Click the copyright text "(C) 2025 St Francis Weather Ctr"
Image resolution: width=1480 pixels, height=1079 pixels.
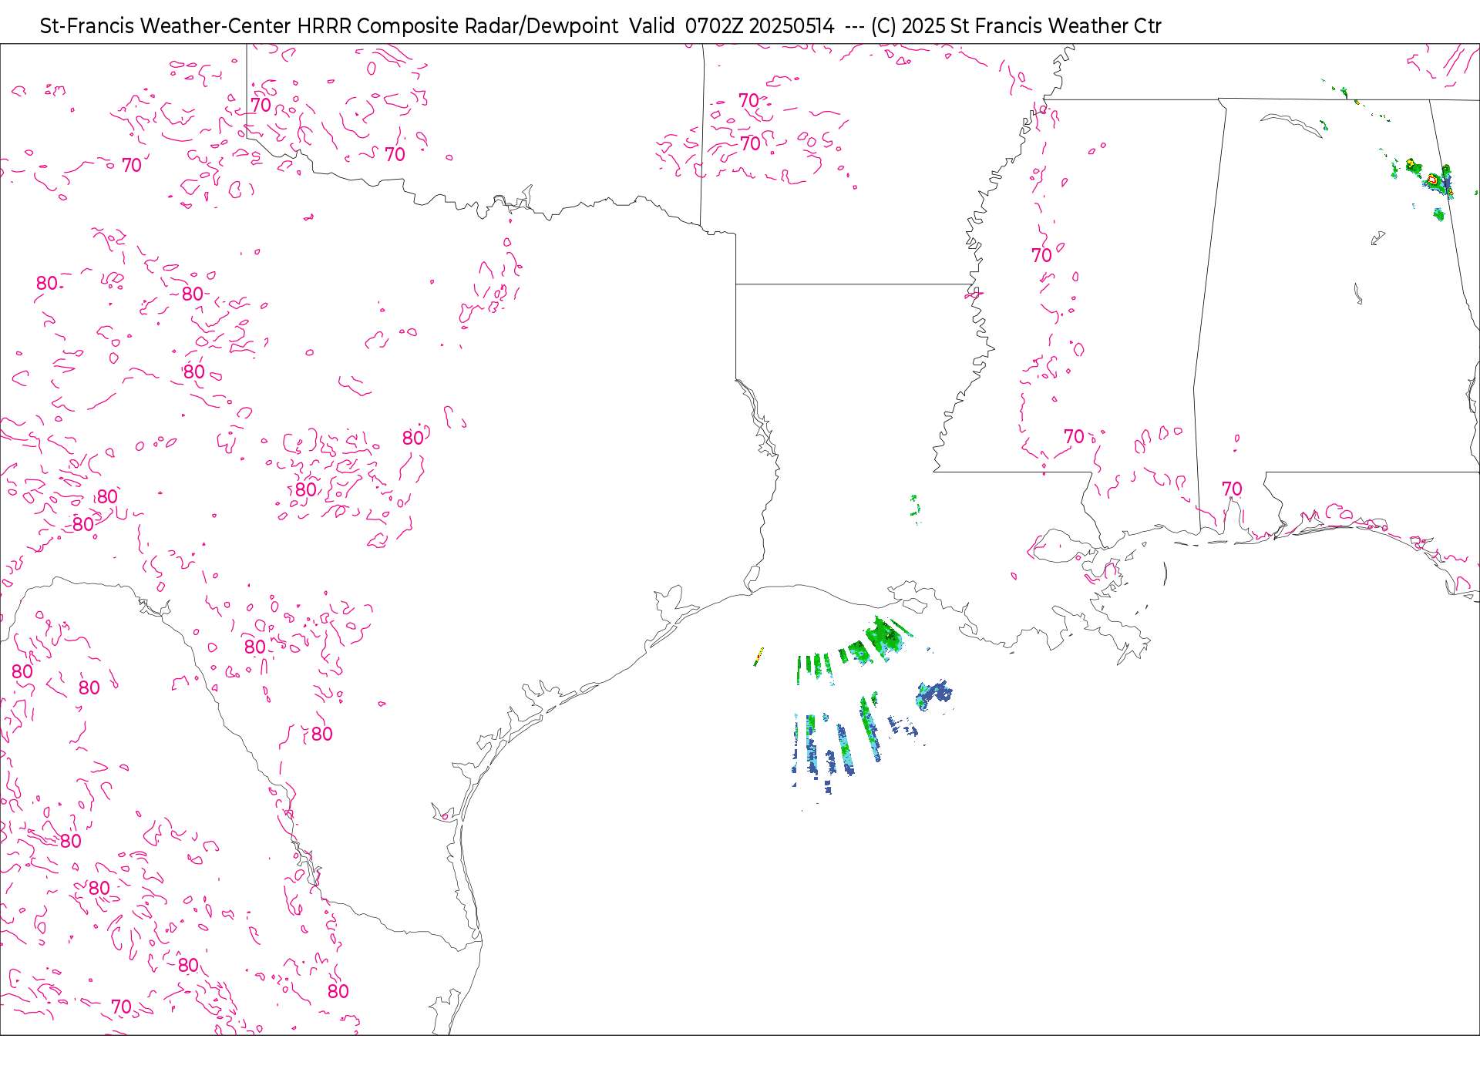coord(1016,26)
